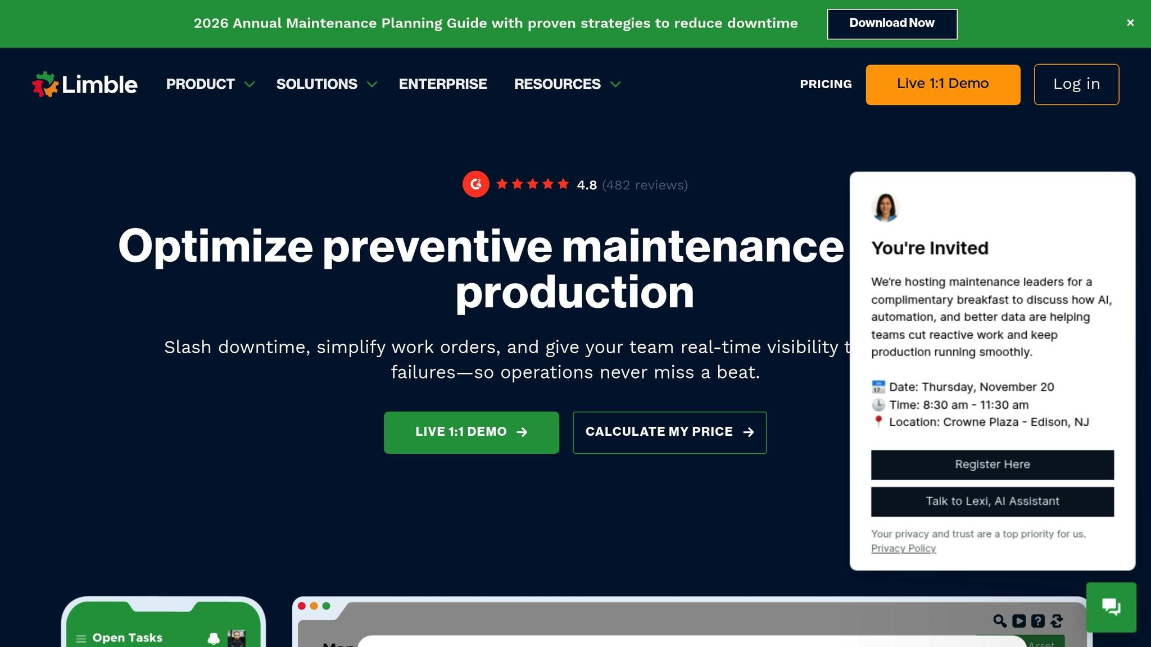The width and height of the screenshot is (1151, 647).
Task: Go to the Pricing page
Action: click(826, 84)
